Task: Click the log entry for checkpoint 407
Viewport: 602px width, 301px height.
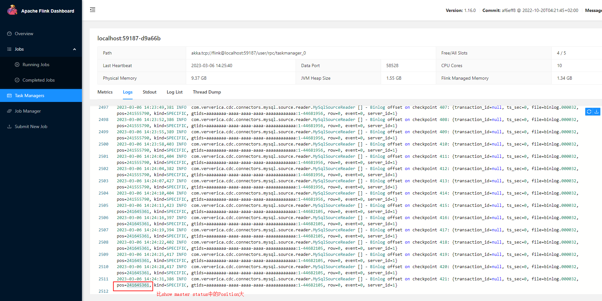Action: click(x=347, y=110)
